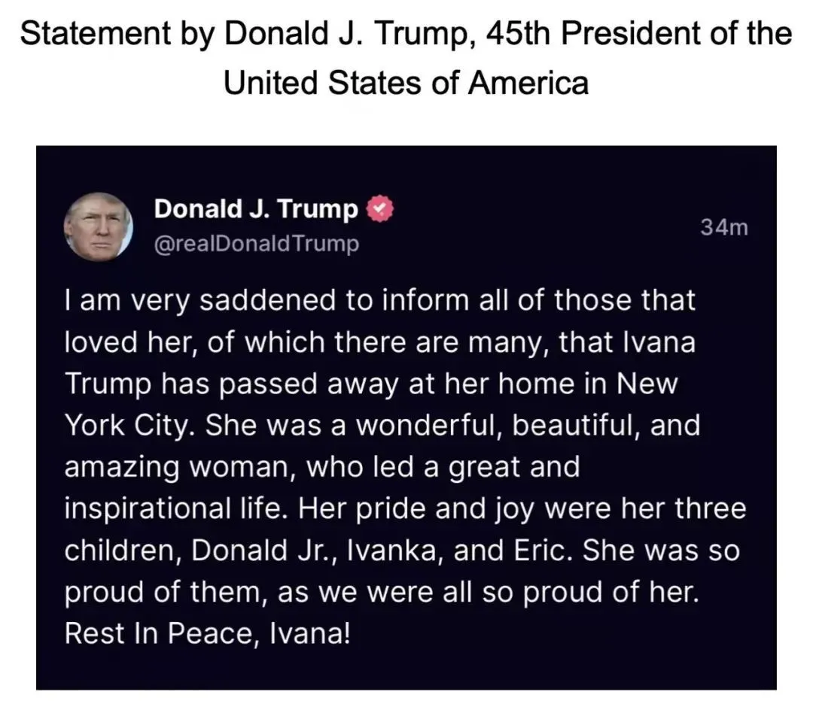Open the @realDonaldTrump handle link
The width and height of the screenshot is (813, 728).
tap(257, 244)
